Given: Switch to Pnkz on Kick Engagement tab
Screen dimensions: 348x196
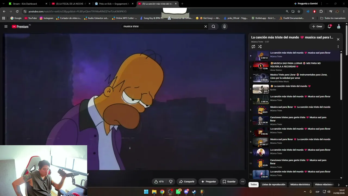Looking at the screenshot, I should point(114,4).
